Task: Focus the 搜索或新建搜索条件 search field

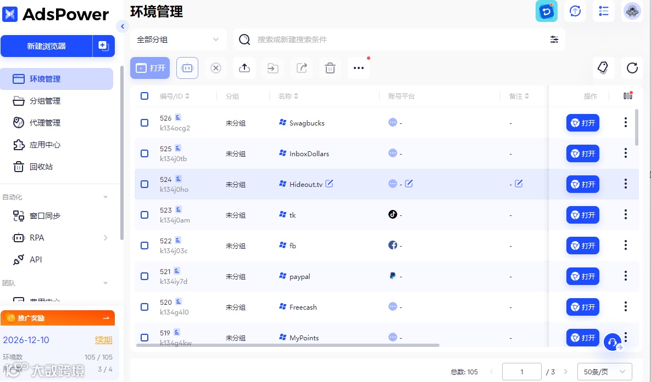Action: (399, 39)
